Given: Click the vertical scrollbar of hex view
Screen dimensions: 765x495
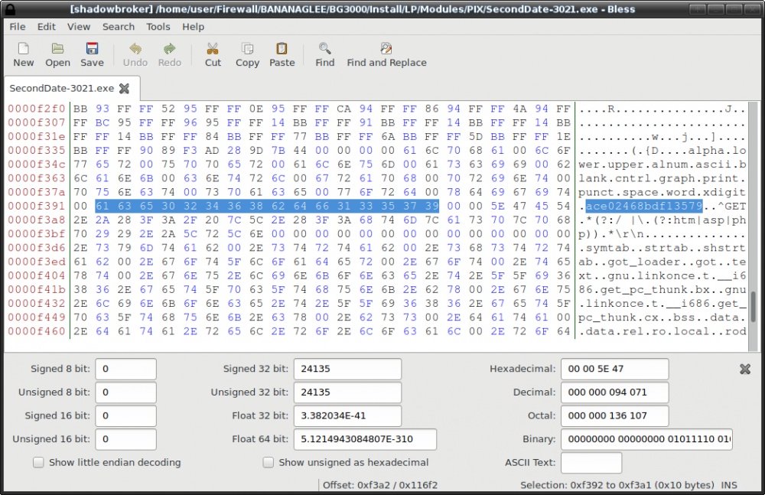Looking at the screenshot, I should point(753,307).
